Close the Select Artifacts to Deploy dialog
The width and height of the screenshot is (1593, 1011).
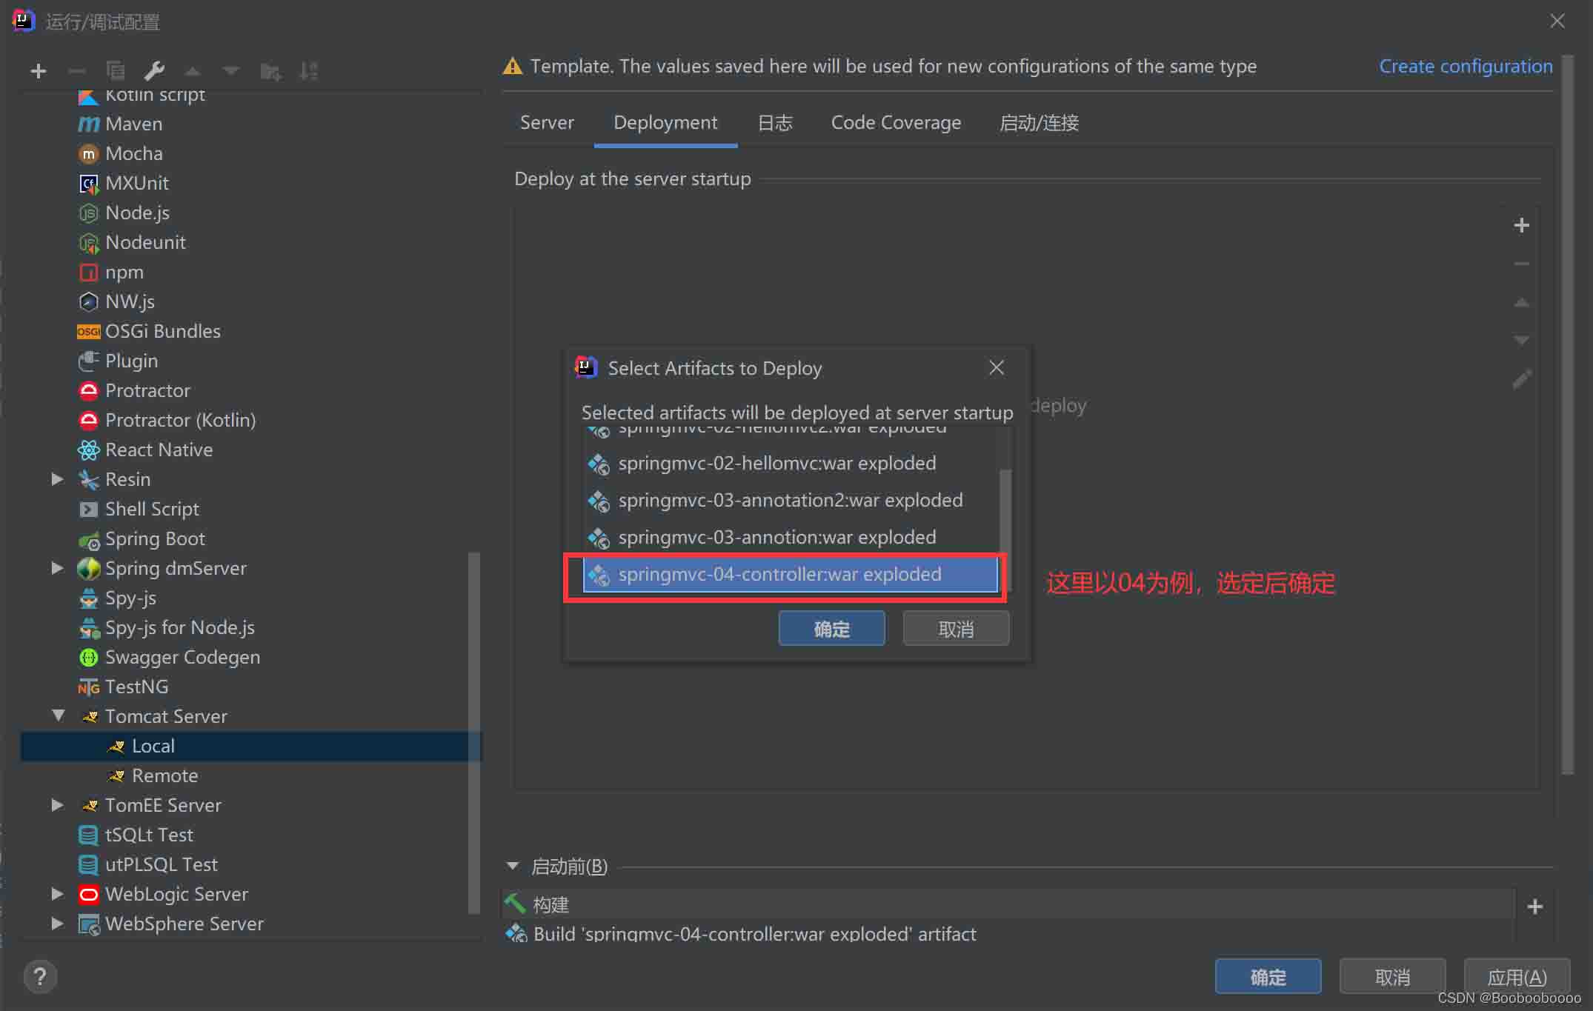click(997, 367)
